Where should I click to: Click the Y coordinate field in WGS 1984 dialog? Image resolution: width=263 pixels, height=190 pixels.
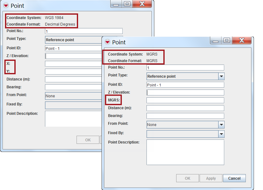(x=73, y=72)
